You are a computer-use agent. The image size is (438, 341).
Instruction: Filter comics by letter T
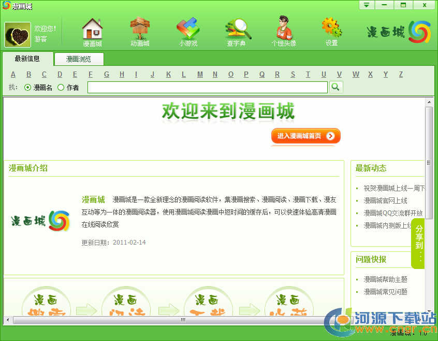click(x=308, y=74)
